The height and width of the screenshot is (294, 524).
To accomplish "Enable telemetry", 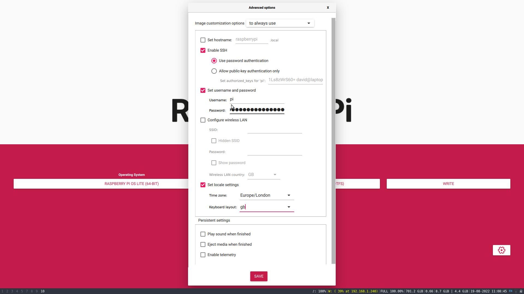I will click(x=203, y=255).
